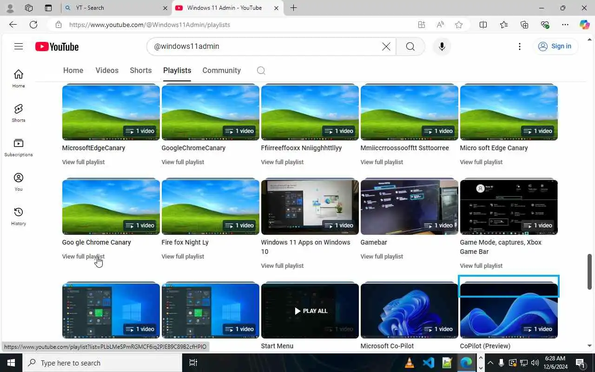Open Browser essentials icon
The width and height of the screenshot is (595, 372).
point(545,25)
